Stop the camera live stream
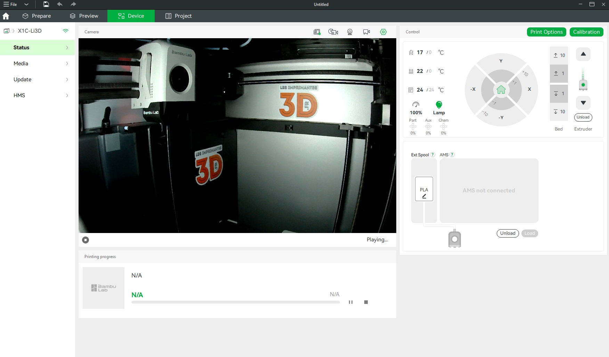 point(86,240)
